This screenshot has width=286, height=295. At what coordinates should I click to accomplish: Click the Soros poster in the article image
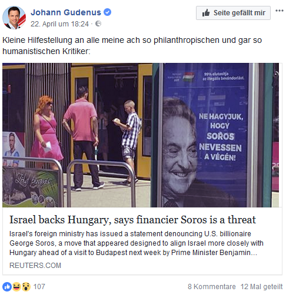pyautogui.click(x=205, y=135)
